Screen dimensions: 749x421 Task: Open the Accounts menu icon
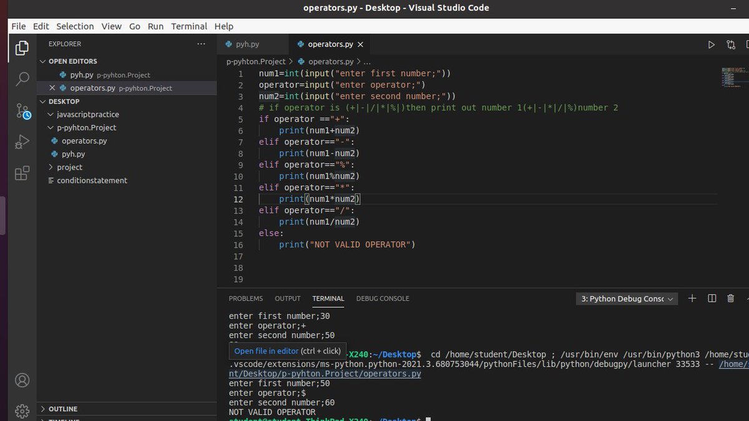[22, 380]
